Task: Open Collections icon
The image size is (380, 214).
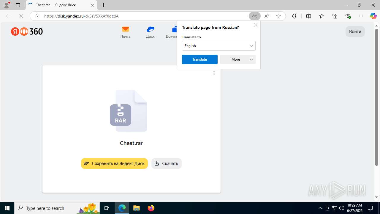Action: click(x=335, y=16)
